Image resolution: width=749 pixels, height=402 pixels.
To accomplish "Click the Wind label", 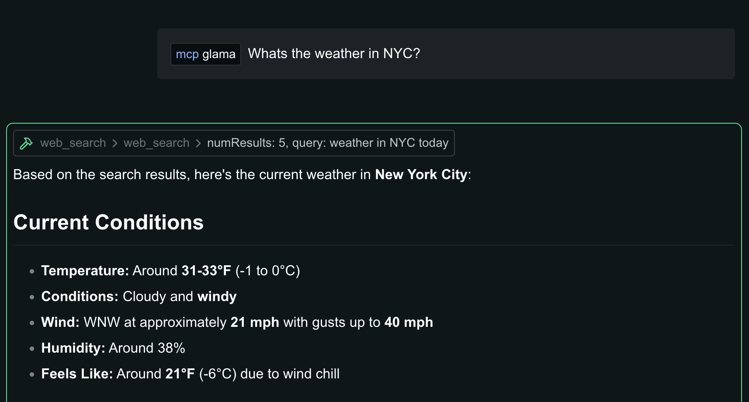I will tap(60, 322).
